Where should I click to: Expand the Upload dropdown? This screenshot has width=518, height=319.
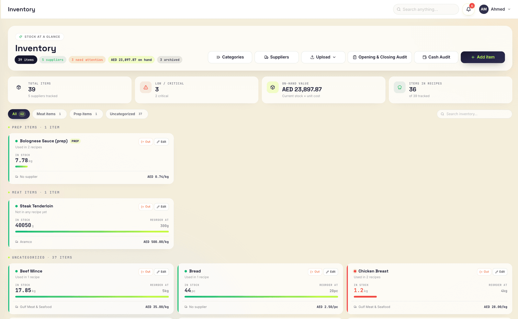tap(323, 57)
